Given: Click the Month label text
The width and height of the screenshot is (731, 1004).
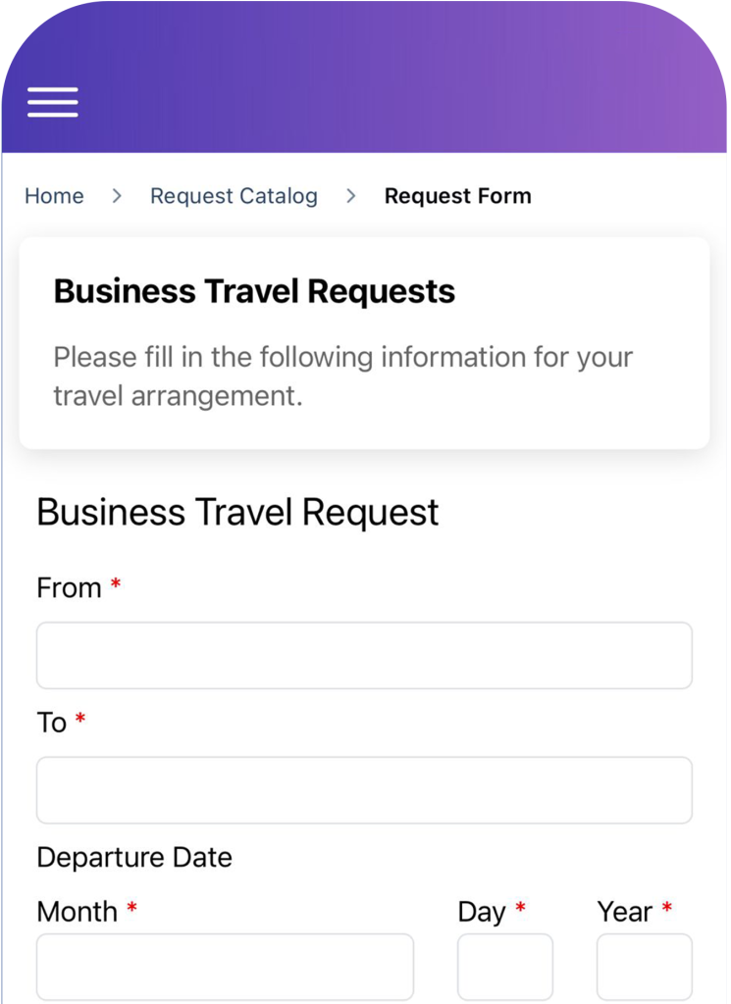Looking at the screenshot, I should pos(78,912).
